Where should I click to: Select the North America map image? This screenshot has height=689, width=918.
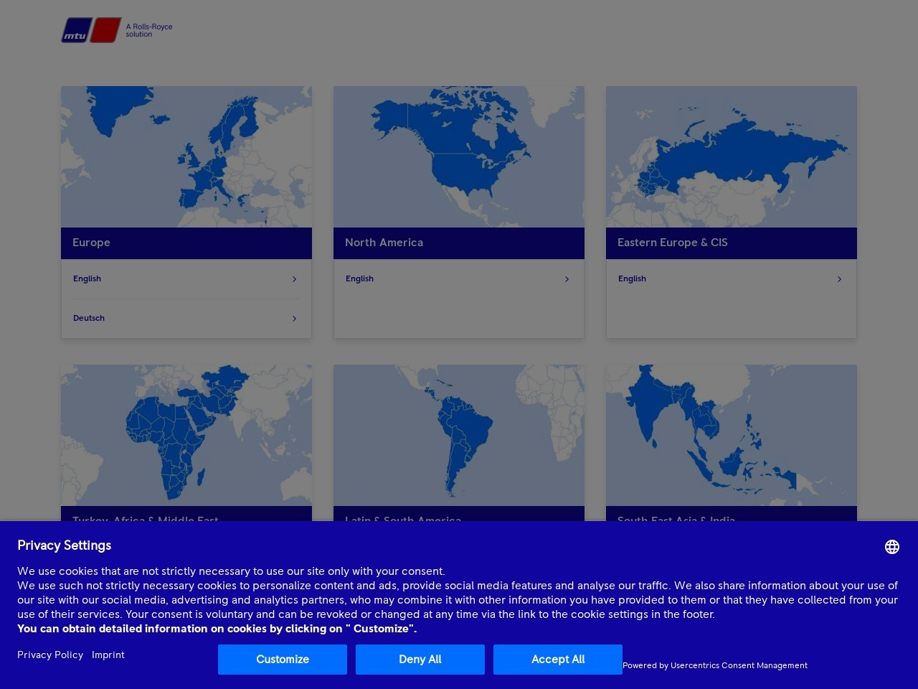click(459, 156)
